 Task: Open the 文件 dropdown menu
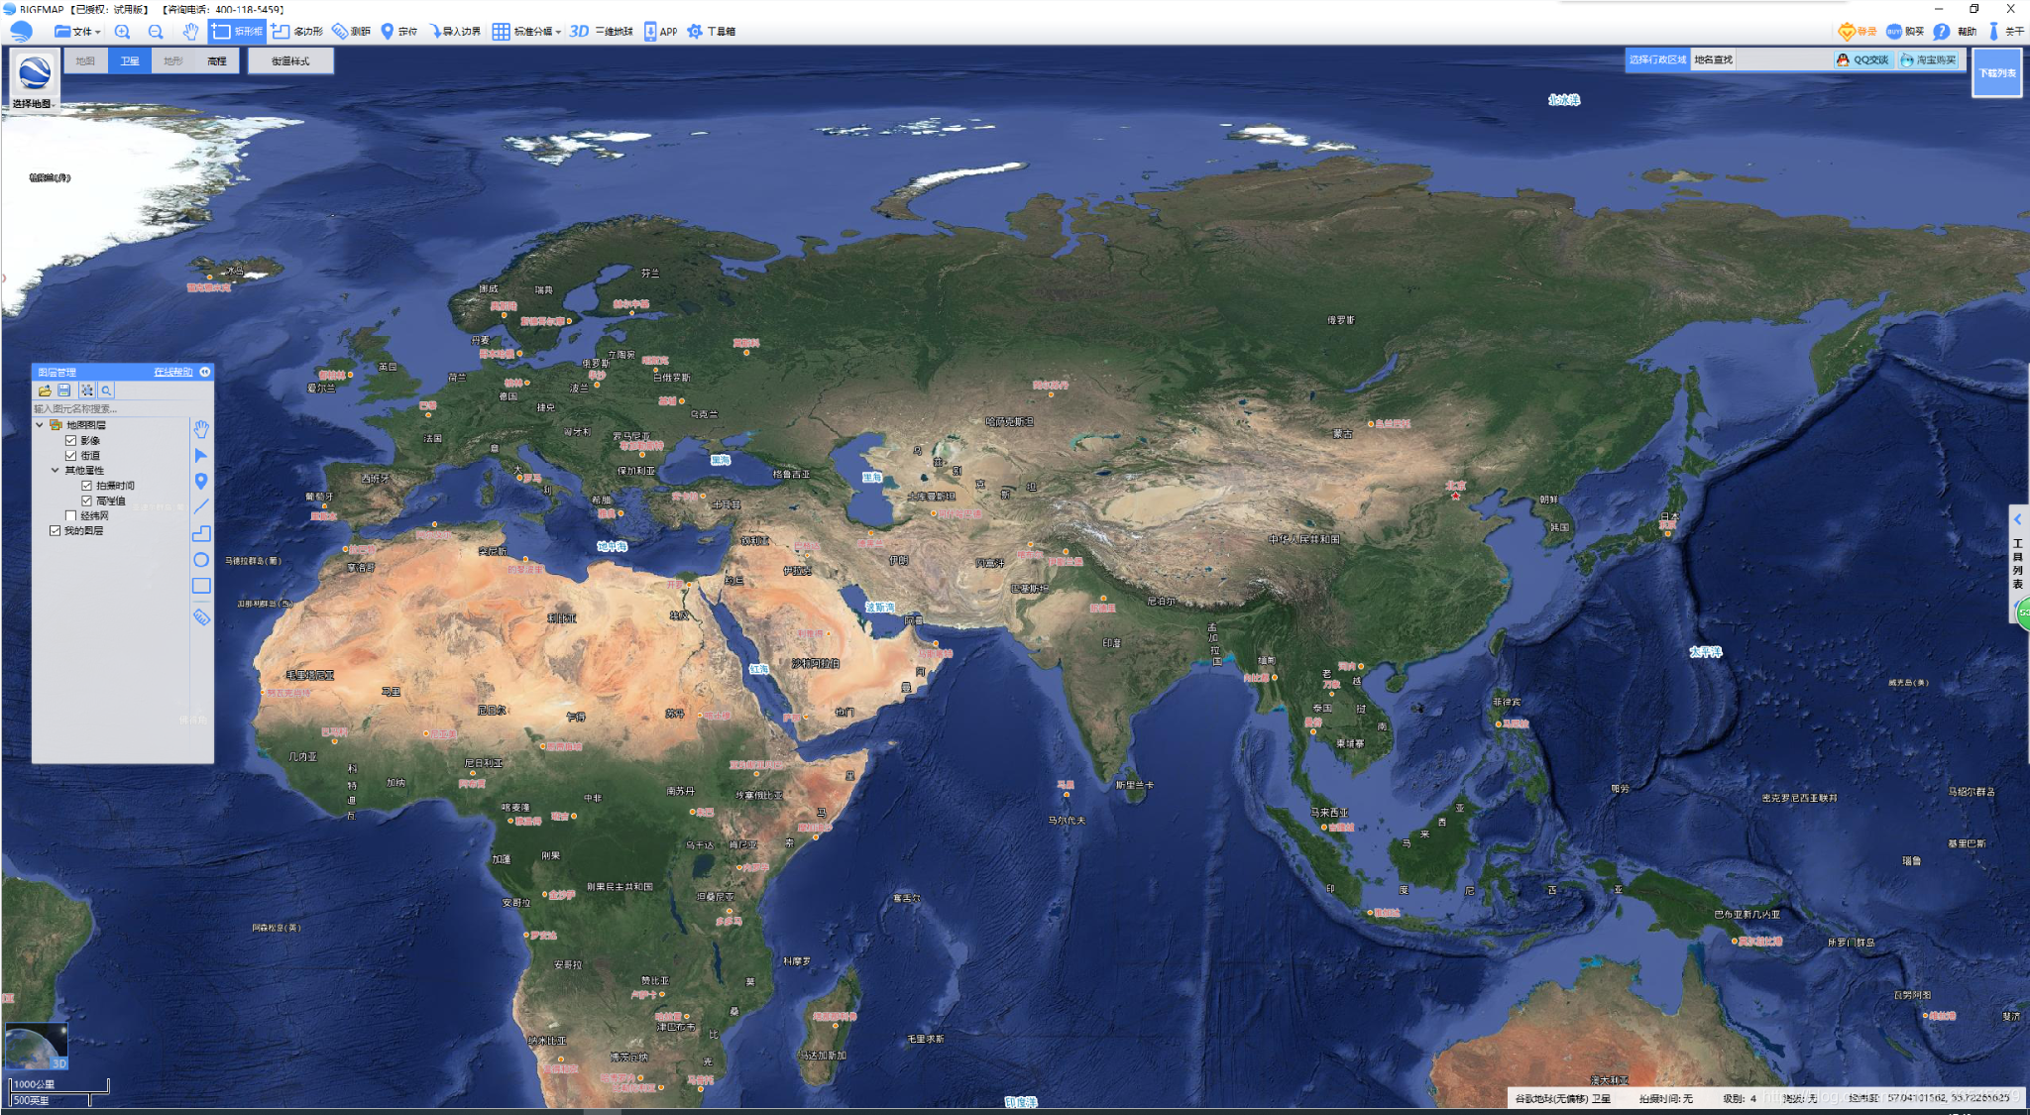(x=78, y=32)
